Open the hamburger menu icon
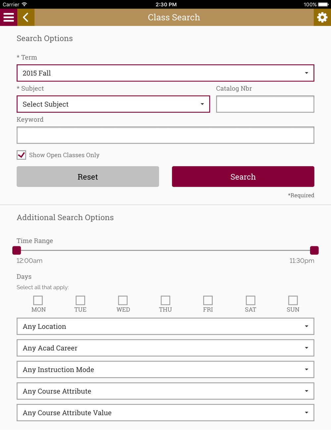Viewport: 331px width, 442px height. 9,17
